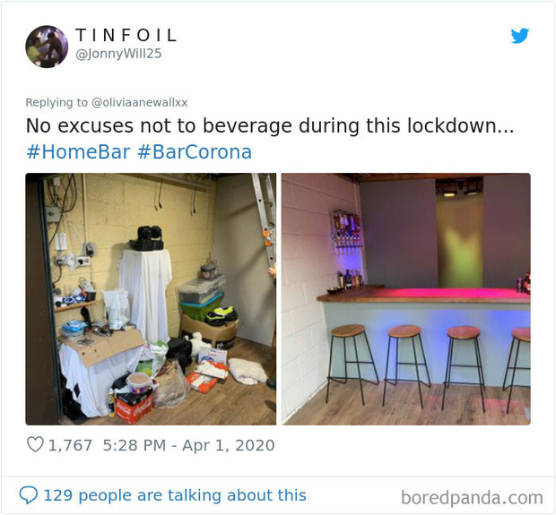Visit the @JonnyWill25 handle link
The height and width of the screenshot is (515, 556).
118,54
